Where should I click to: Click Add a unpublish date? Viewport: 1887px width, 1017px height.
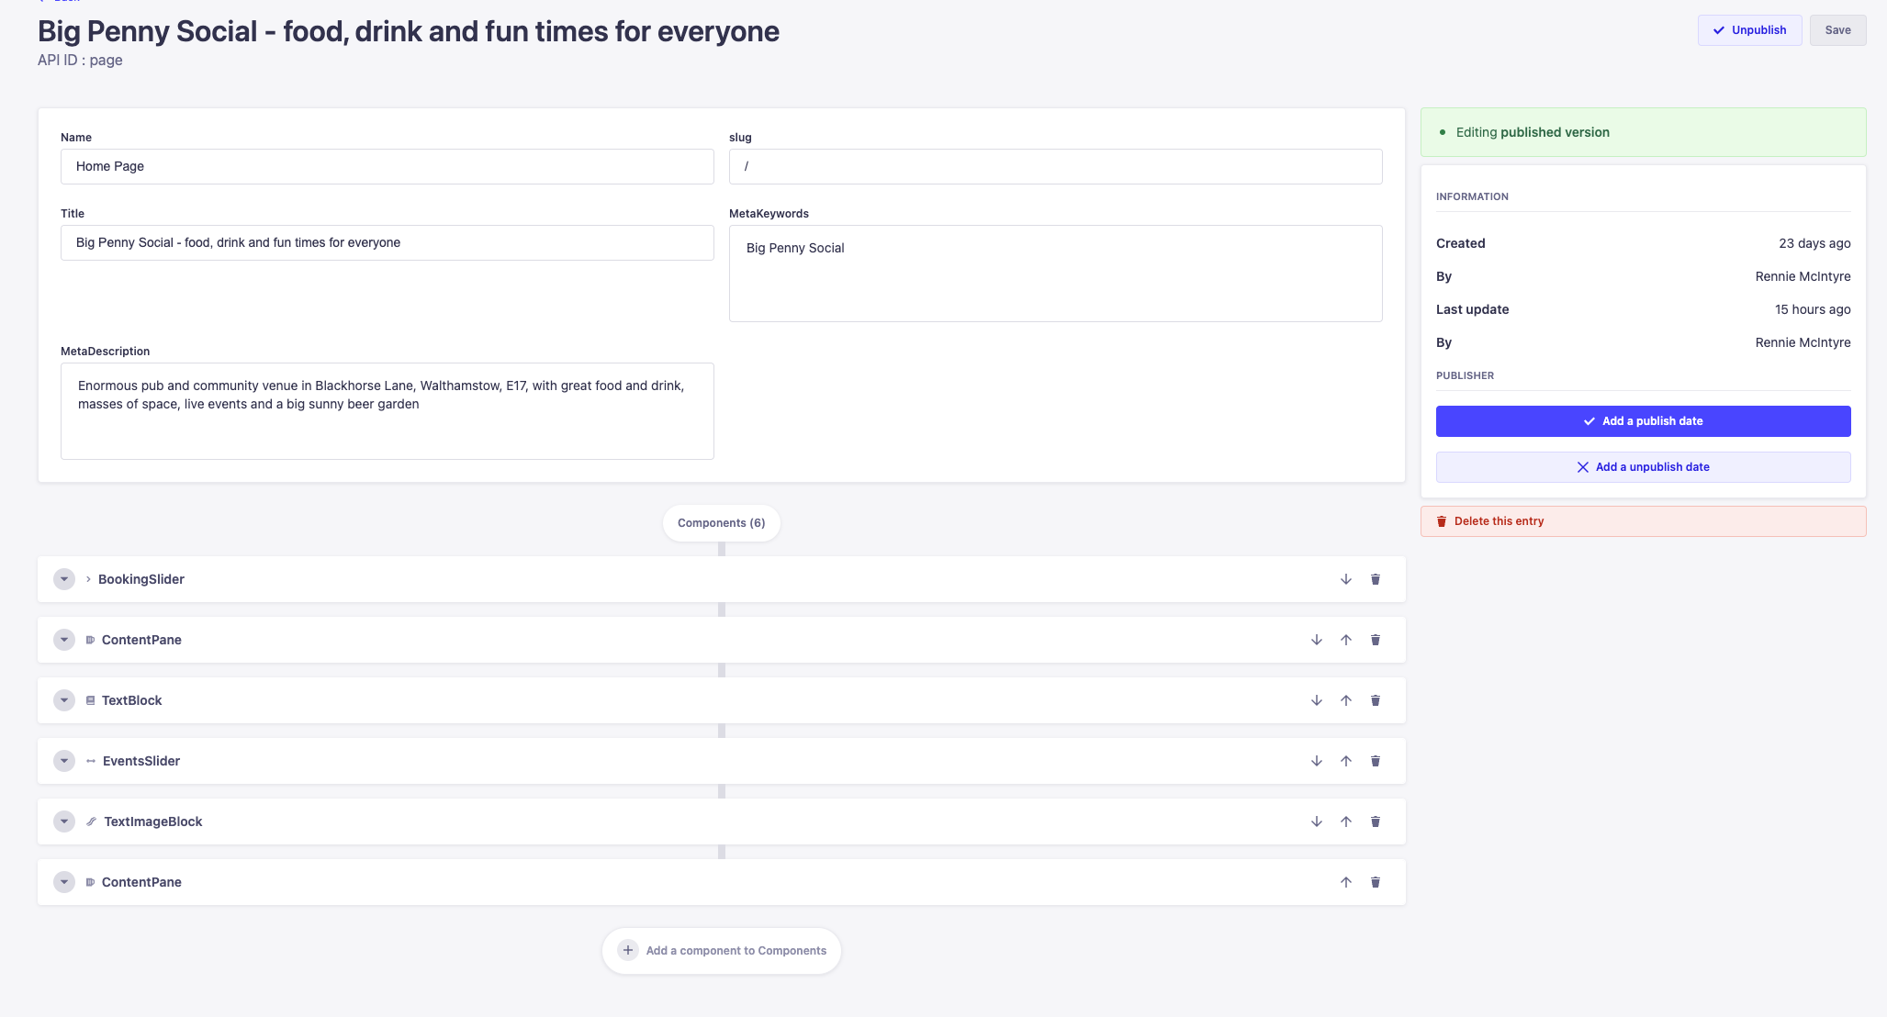(1642, 467)
